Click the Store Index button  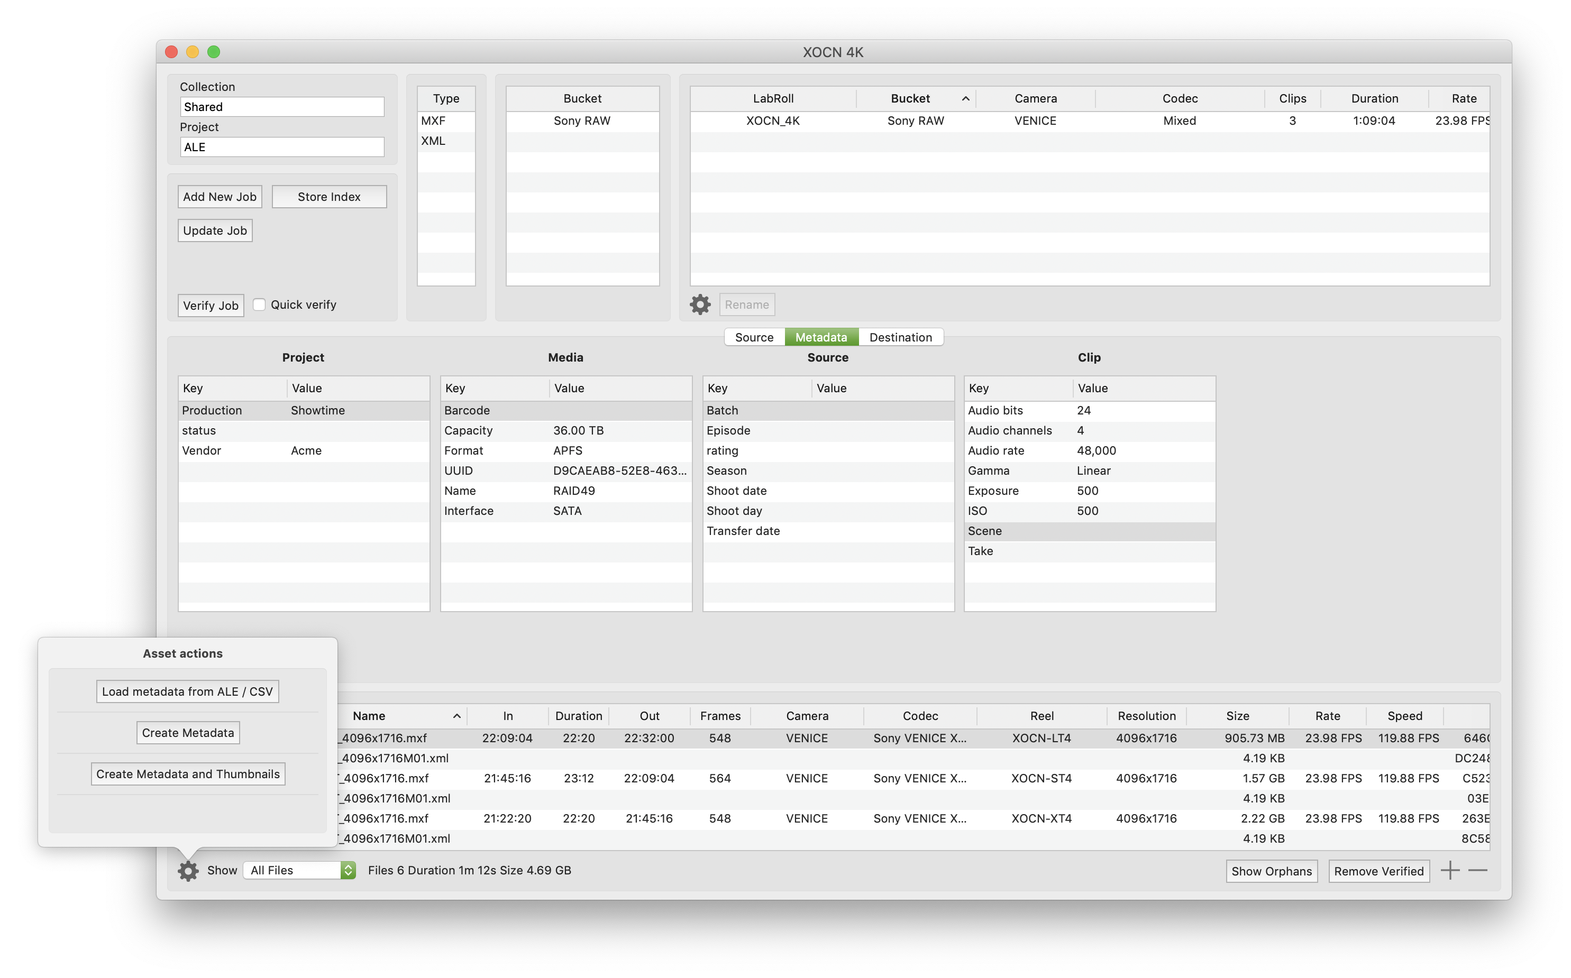click(328, 197)
